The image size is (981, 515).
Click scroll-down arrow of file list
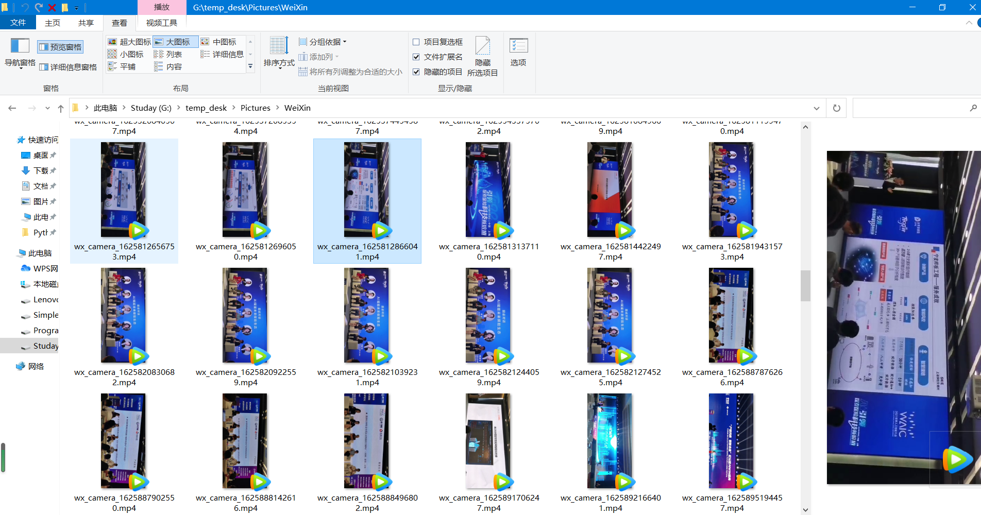(806, 510)
